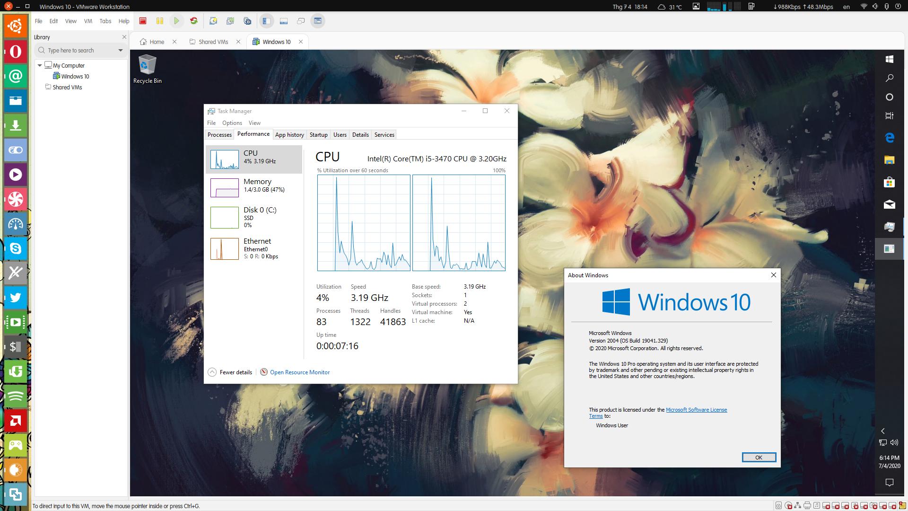
Task: Click the printer status bar icon
Action: pos(807,506)
